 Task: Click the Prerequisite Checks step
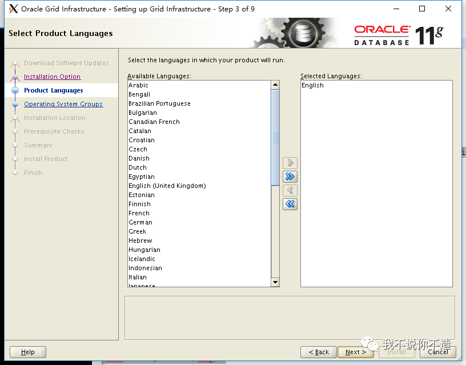click(54, 131)
